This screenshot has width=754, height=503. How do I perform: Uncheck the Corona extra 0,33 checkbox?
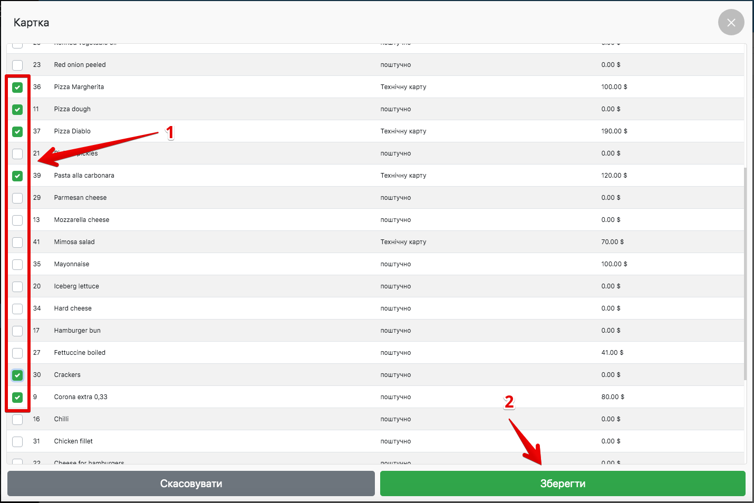17,398
